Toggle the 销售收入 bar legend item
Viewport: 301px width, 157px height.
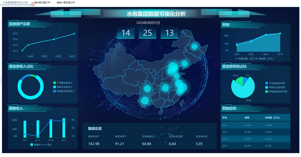pos(37,145)
